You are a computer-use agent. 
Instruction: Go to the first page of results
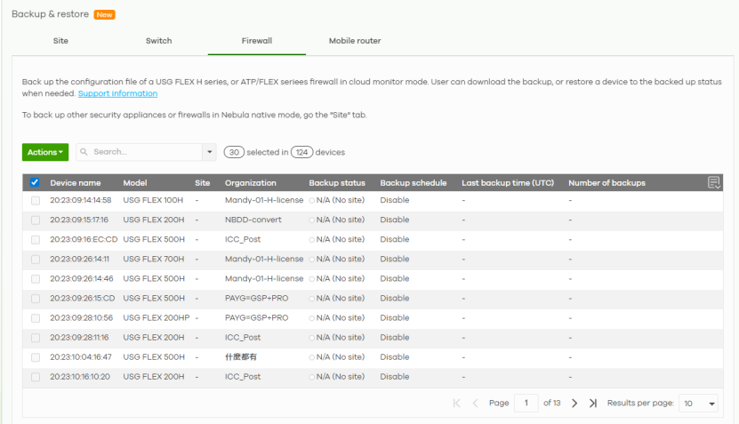(x=457, y=404)
